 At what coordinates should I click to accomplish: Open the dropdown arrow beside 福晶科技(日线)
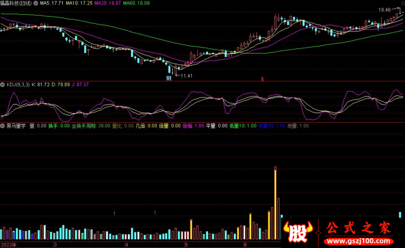(x=35, y=4)
